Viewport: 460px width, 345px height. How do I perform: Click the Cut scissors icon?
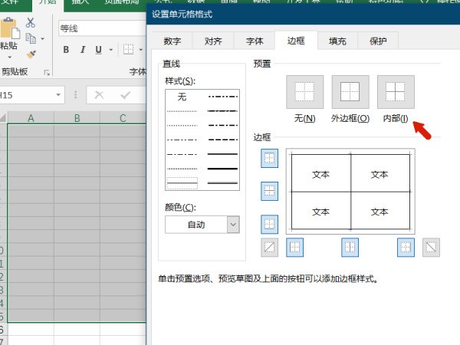tap(31, 22)
